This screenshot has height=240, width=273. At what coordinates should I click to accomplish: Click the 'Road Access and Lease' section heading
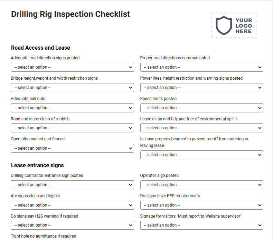click(40, 48)
